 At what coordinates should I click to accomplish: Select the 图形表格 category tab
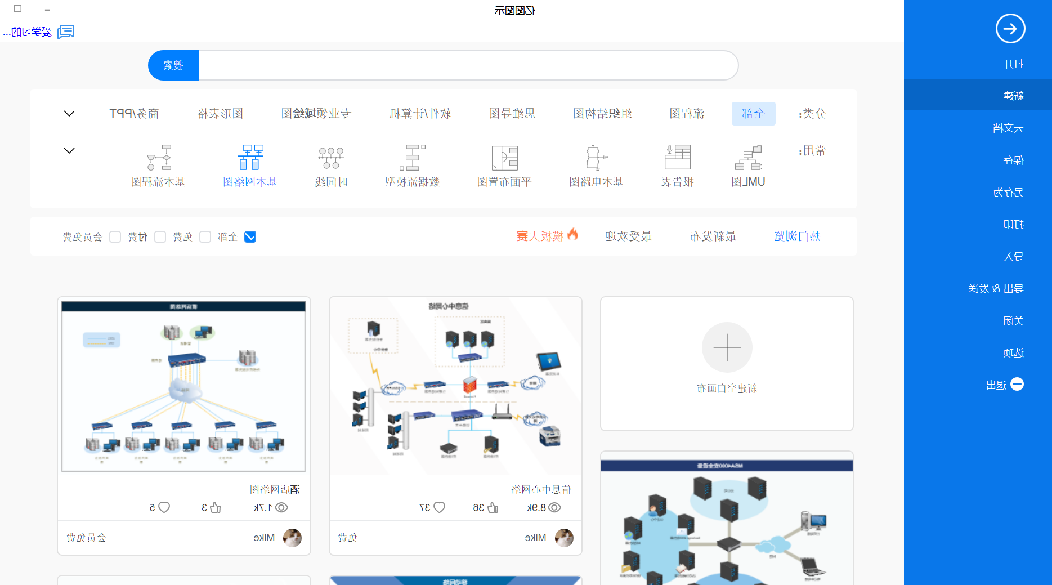220,114
